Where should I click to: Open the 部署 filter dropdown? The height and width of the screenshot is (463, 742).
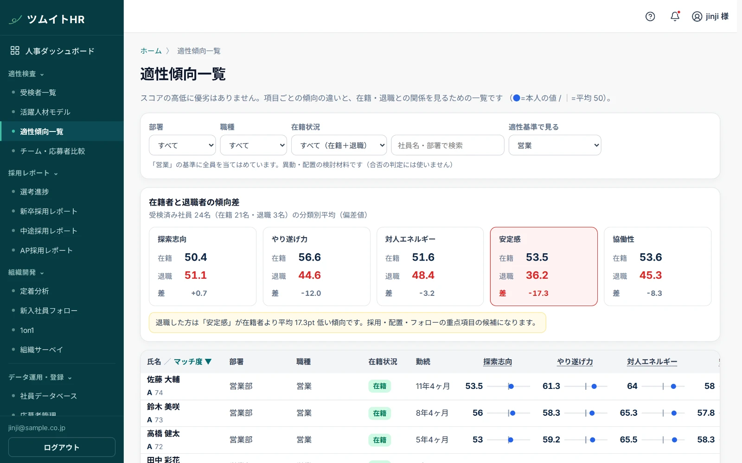pos(182,145)
